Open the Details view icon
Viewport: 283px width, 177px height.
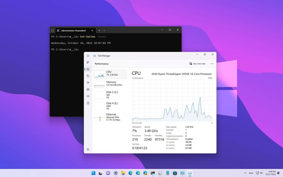tap(88, 96)
